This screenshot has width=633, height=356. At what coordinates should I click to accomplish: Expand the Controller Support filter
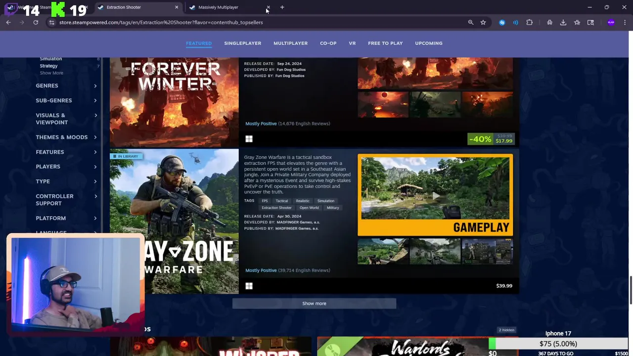pyautogui.click(x=66, y=200)
